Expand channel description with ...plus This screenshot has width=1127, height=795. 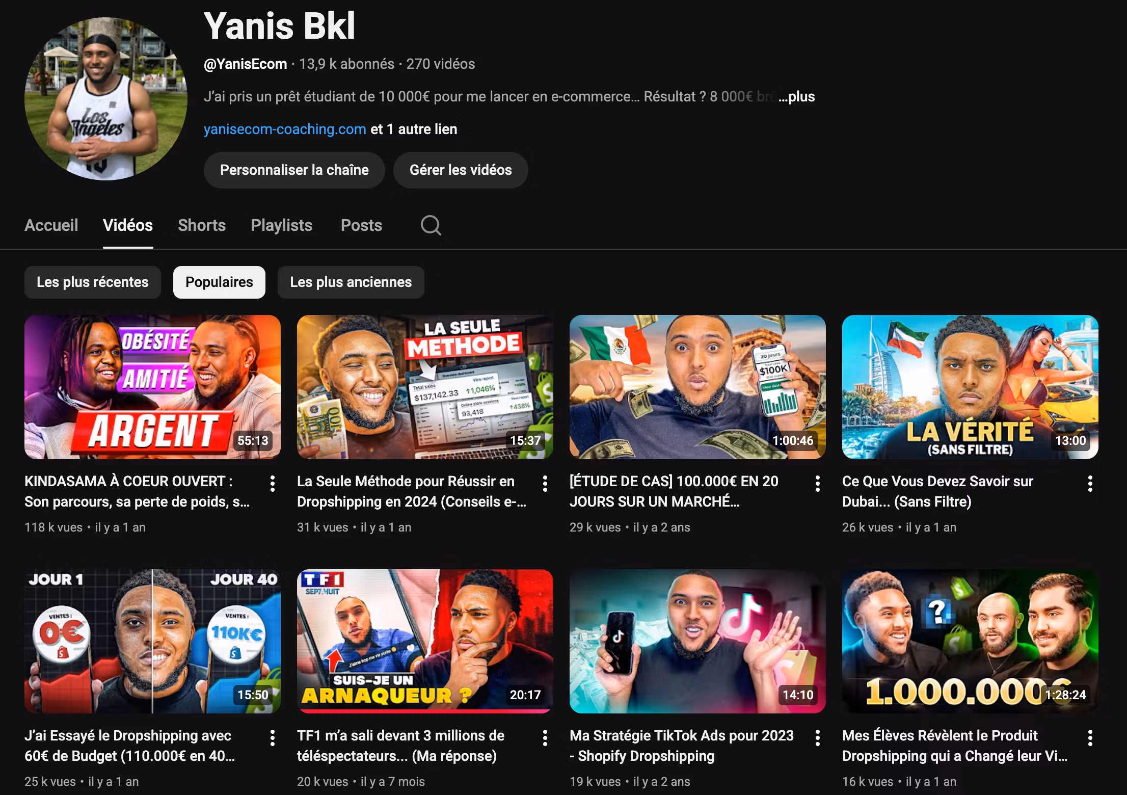(x=797, y=97)
